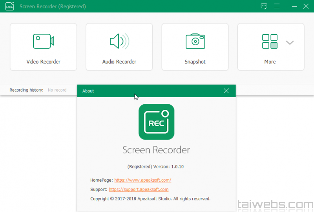The width and height of the screenshot is (314, 212).
Task: Click the Snapshot camera icon
Action: coord(195,41)
